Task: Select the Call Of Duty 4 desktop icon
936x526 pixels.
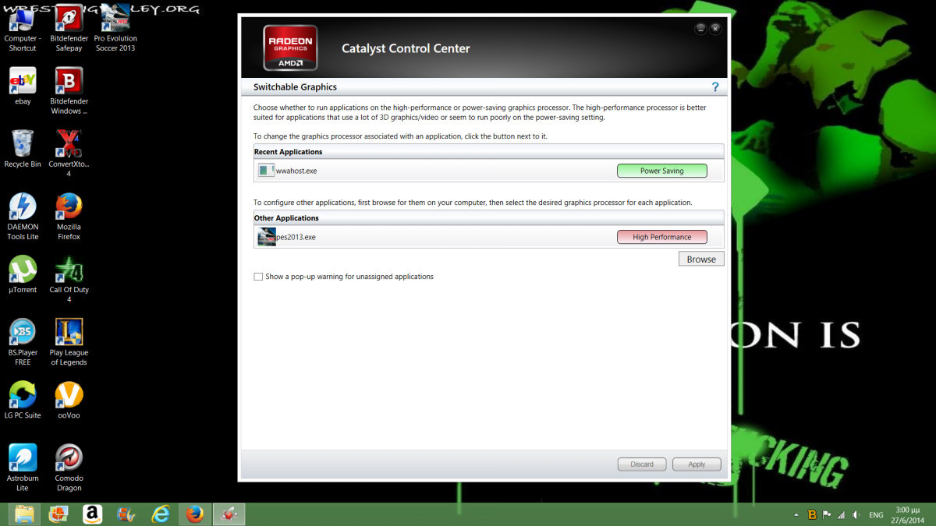Action: [69, 280]
